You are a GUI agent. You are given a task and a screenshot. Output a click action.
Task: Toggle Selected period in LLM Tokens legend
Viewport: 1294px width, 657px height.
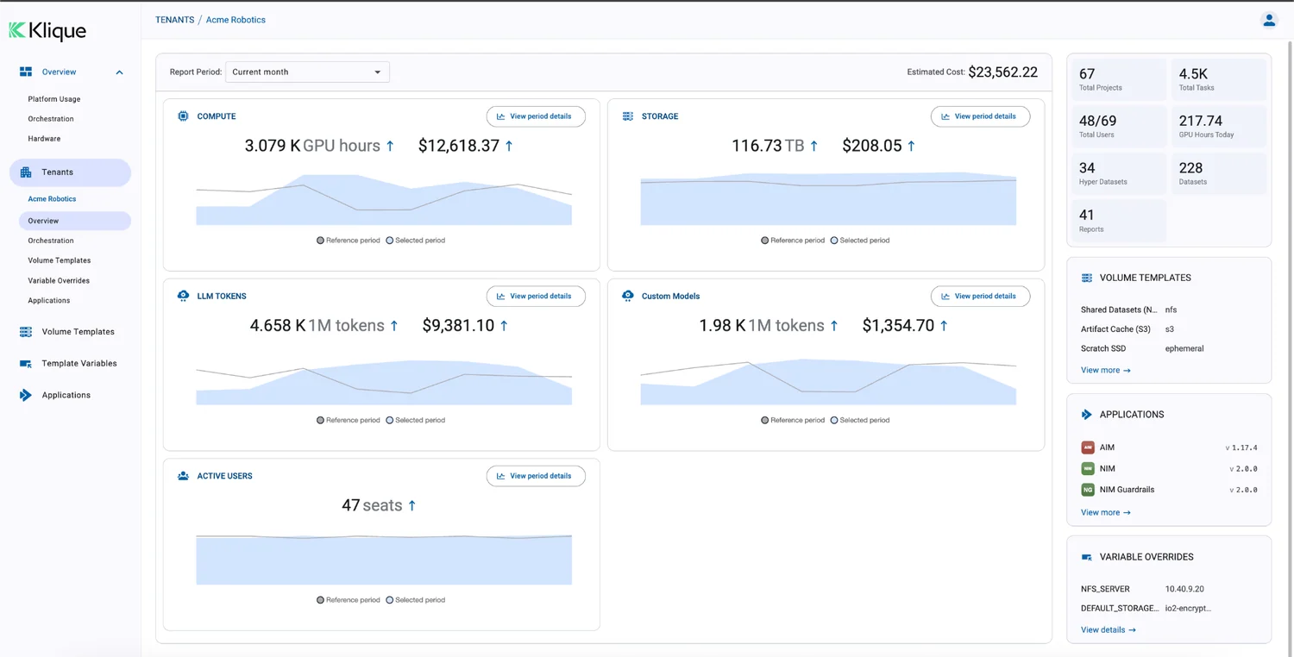[x=415, y=420]
